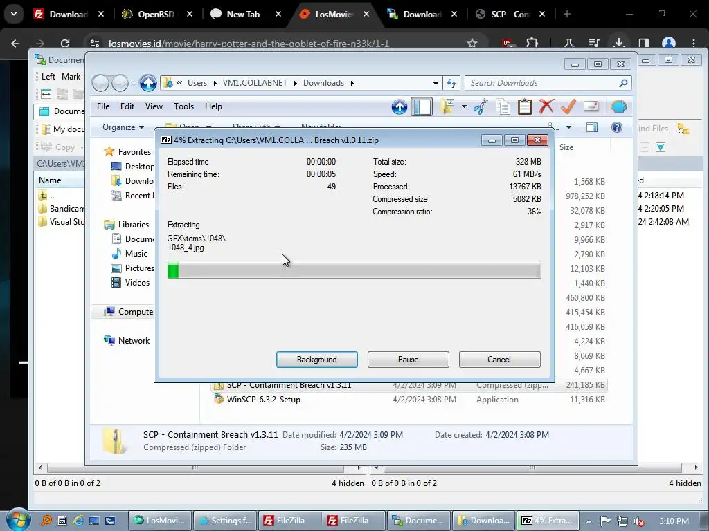
Task: Bookmark page with Chrome star icon
Action: click(472, 44)
